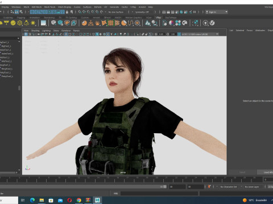Click the yellow V-Ray sun light icon
The height and width of the screenshot is (204, 273).
pos(33,23)
